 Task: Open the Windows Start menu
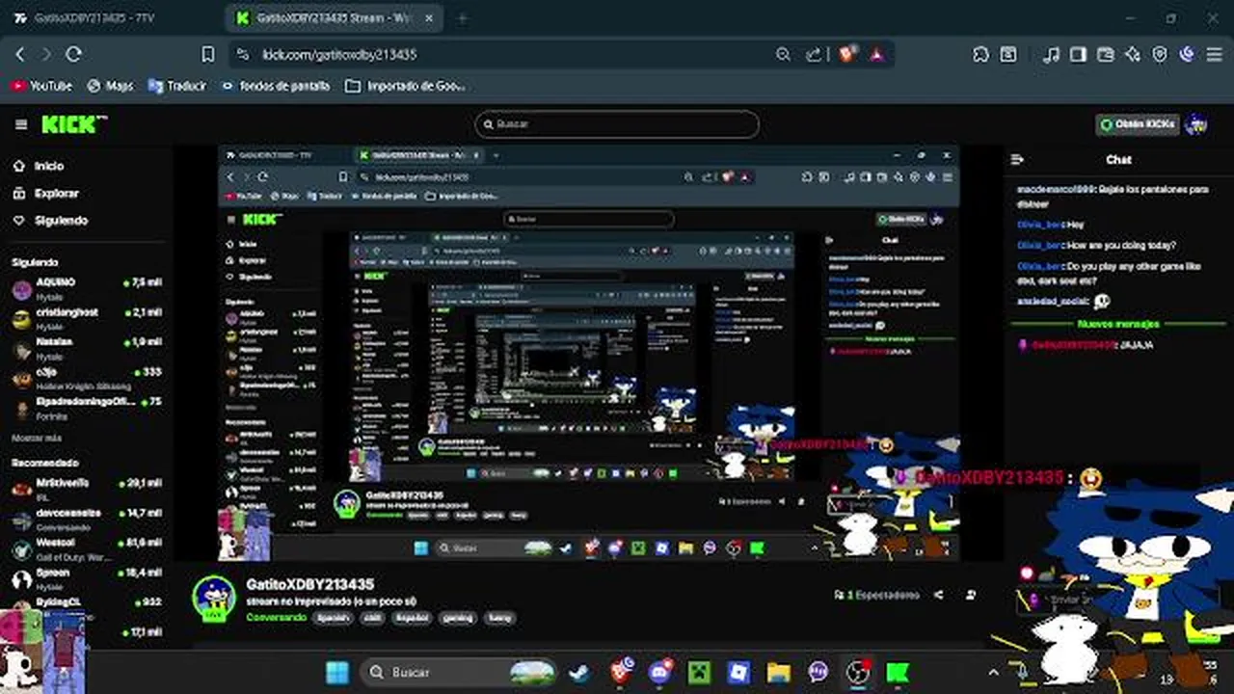337,672
